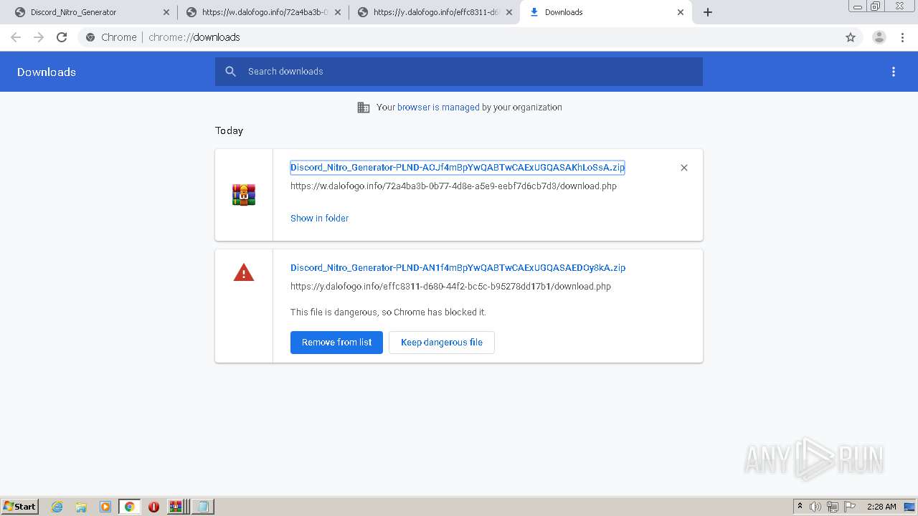Show the first download in folder
918x516 pixels.
coord(319,218)
